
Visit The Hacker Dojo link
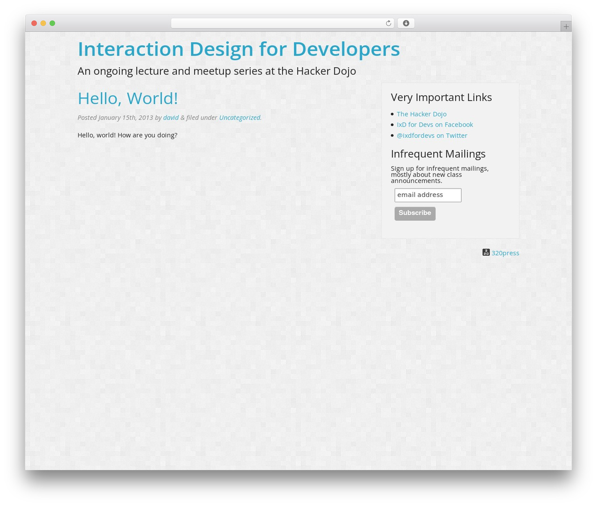[x=422, y=114]
